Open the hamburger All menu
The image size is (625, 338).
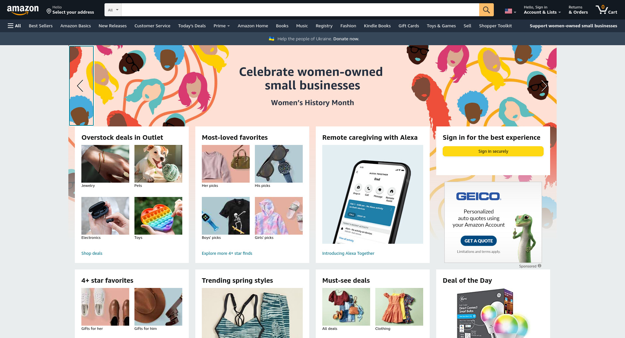(x=14, y=26)
